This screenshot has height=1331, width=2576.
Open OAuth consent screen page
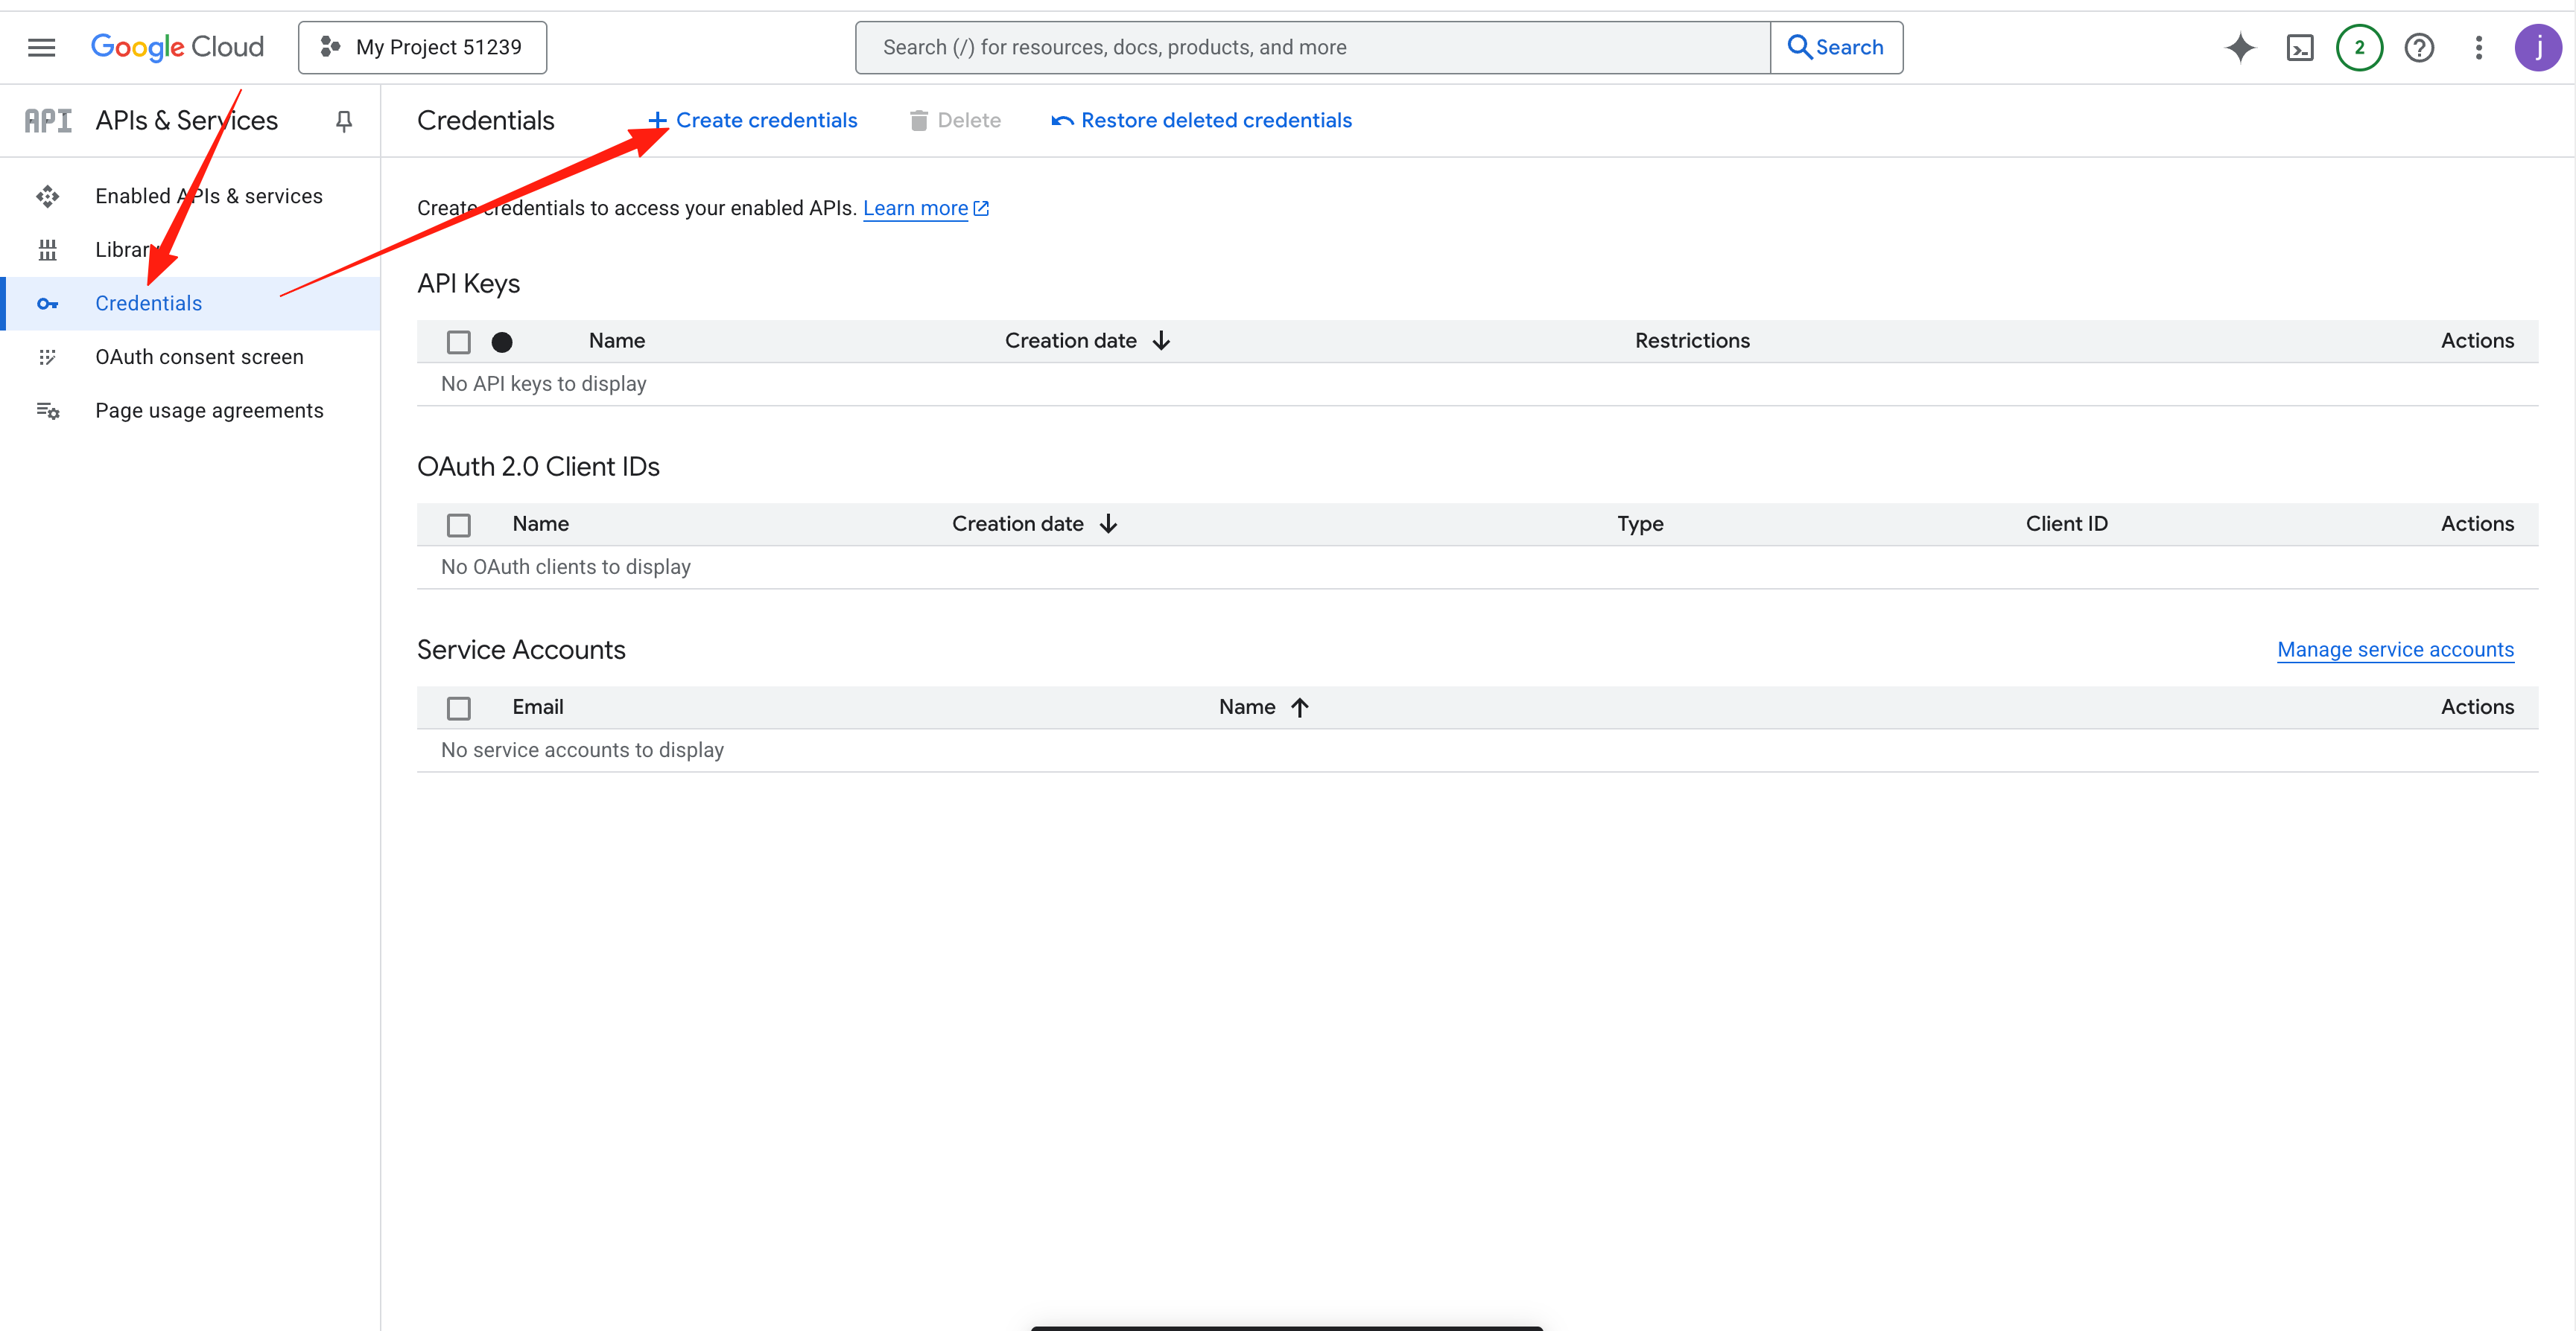point(199,357)
